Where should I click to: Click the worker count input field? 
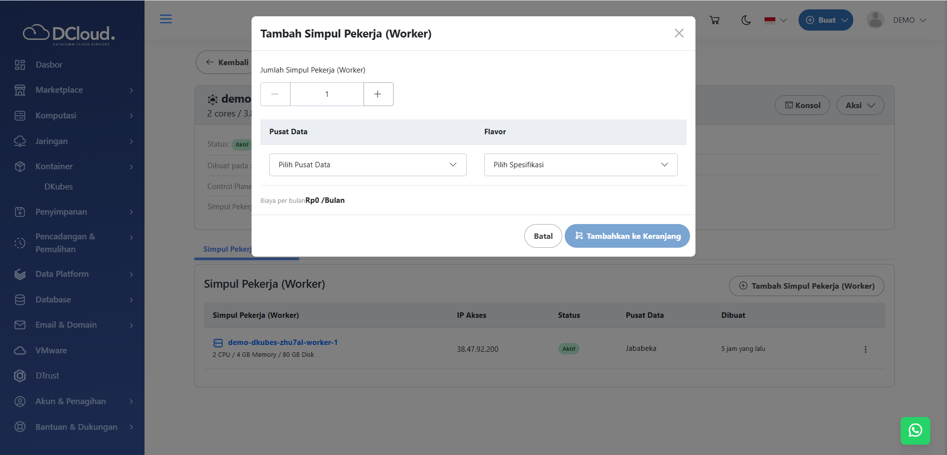pyautogui.click(x=327, y=94)
